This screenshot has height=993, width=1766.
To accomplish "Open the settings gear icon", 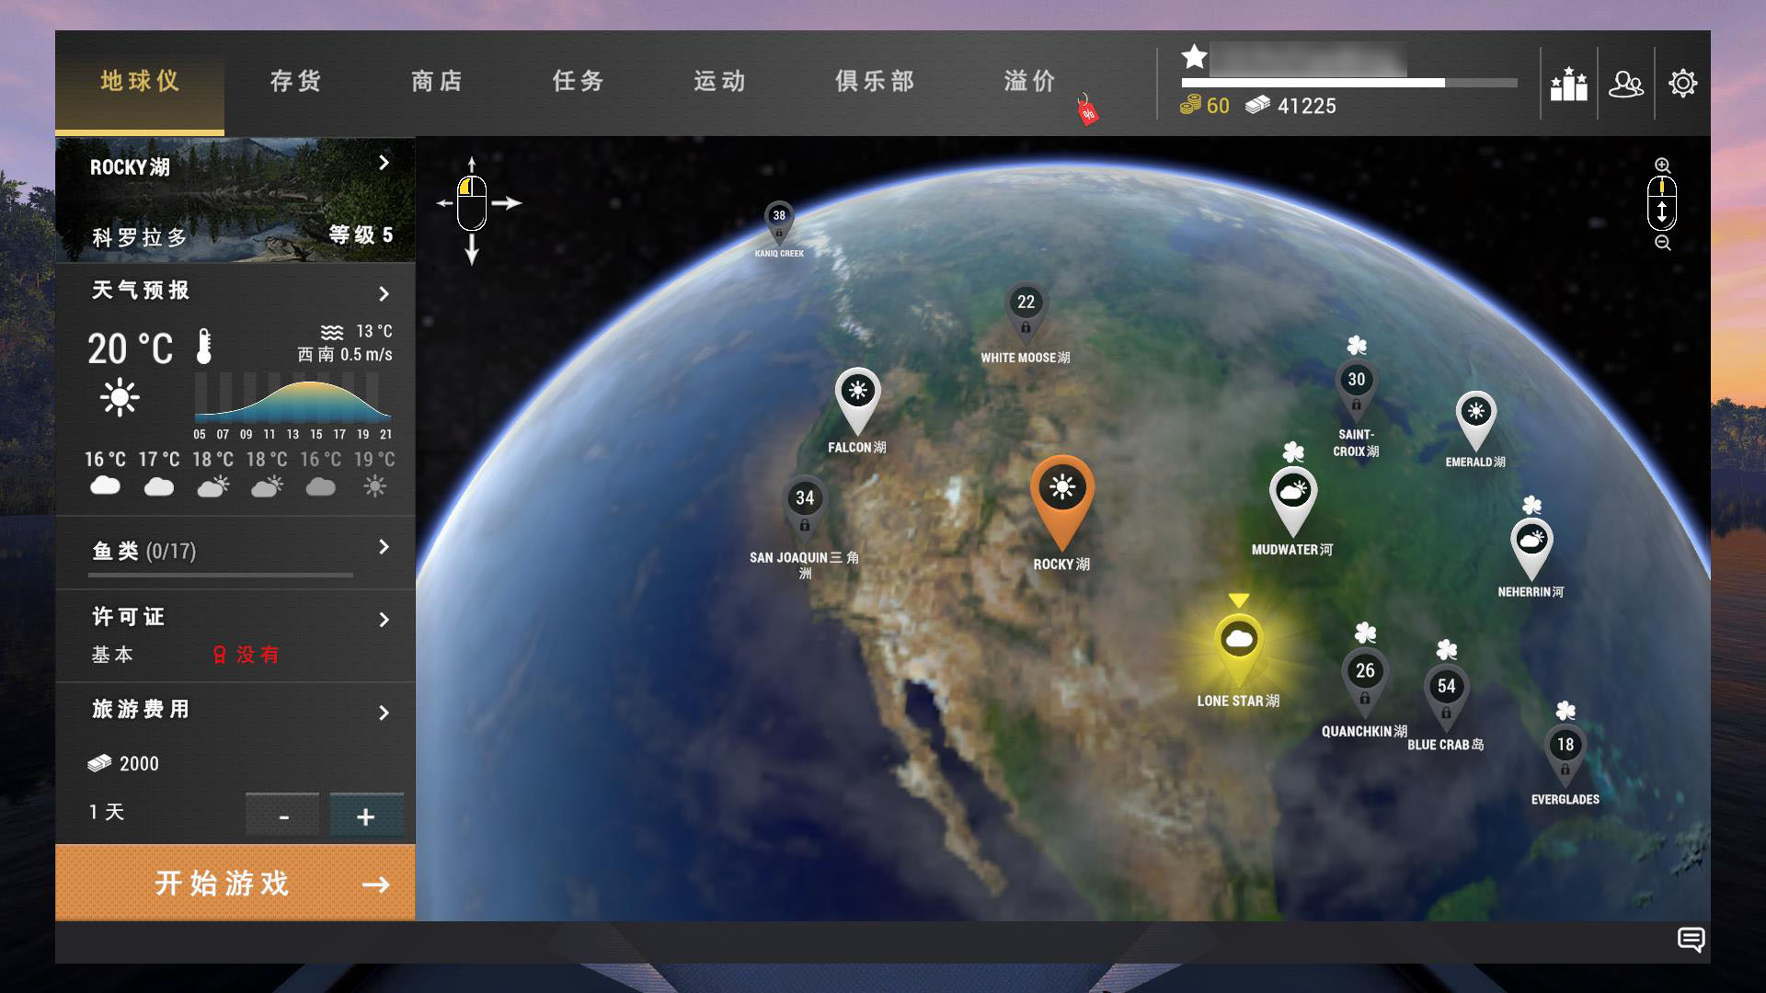I will (x=1682, y=84).
